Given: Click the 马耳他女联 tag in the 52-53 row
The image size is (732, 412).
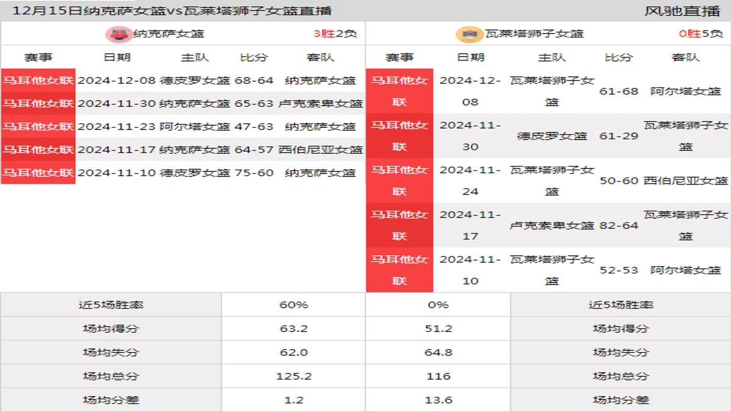Looking at the screenshot, I should click(x=400, y=270).
